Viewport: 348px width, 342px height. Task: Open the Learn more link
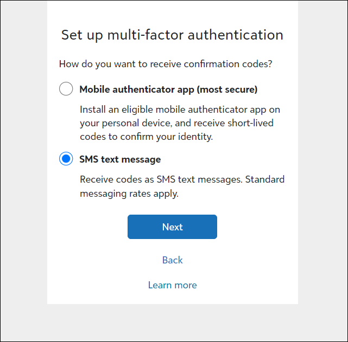(172, 285)
